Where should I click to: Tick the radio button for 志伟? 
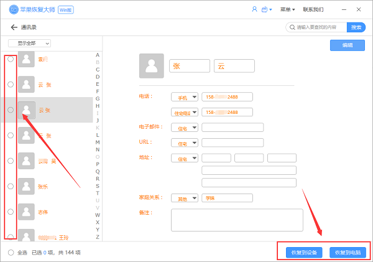pos(11,212)
